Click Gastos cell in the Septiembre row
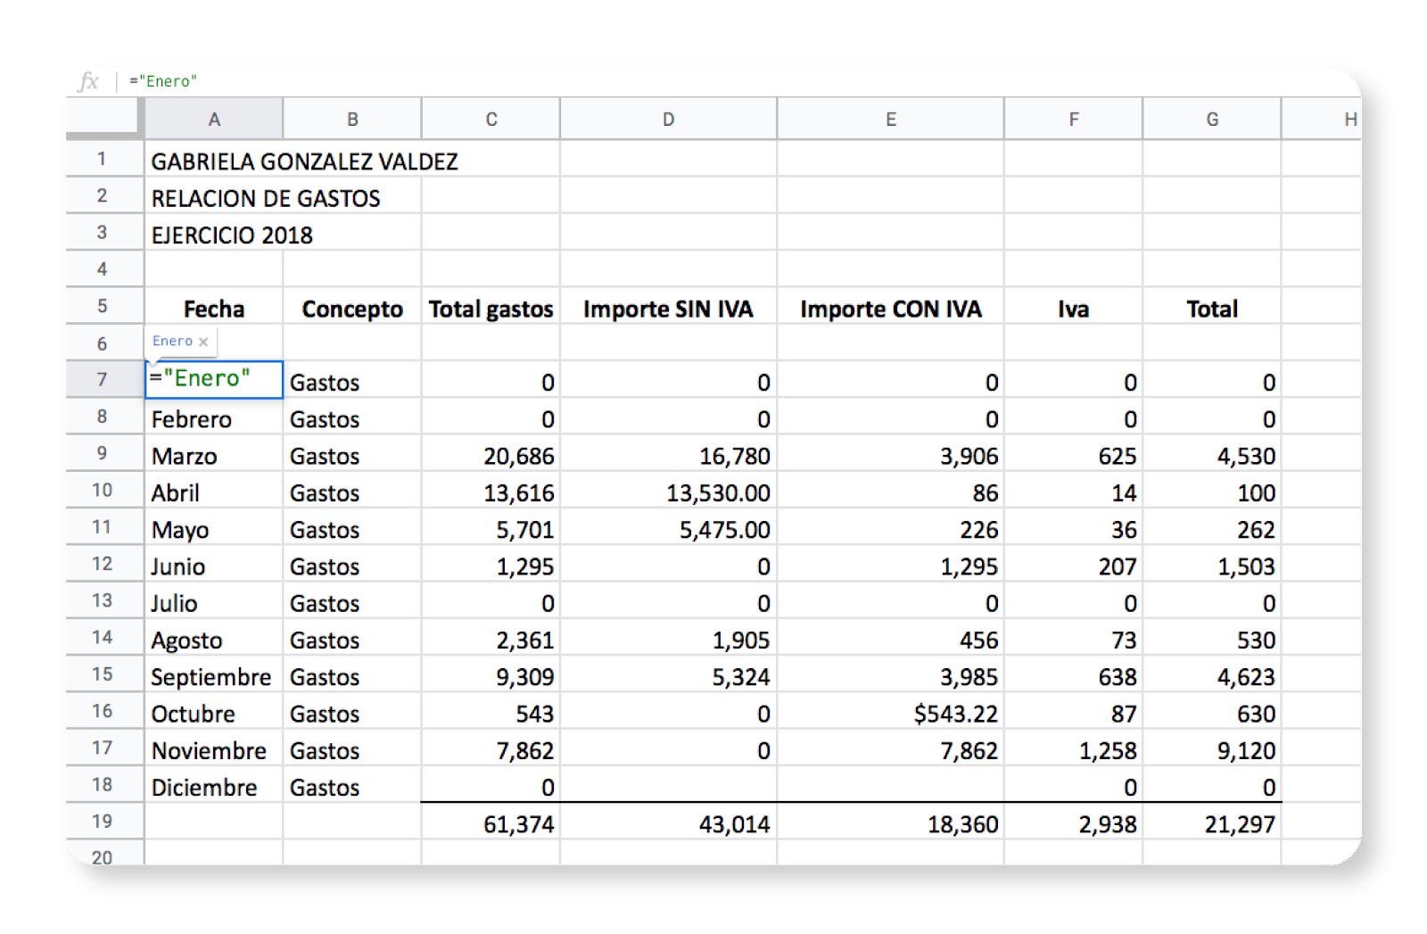Screen dimensions: 1427x934 (352, 677)
